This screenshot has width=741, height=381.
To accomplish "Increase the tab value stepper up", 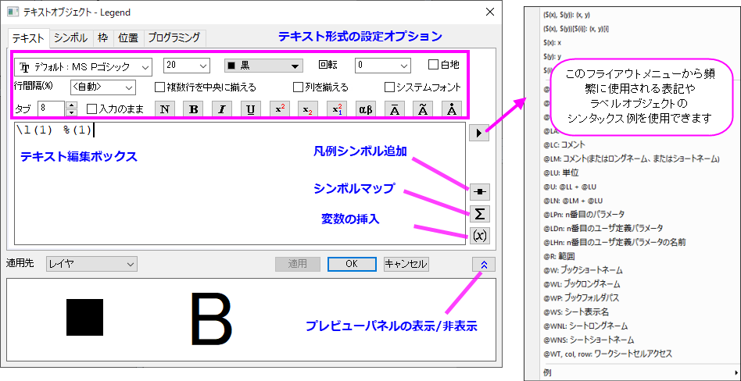I will tap(71, 105).
